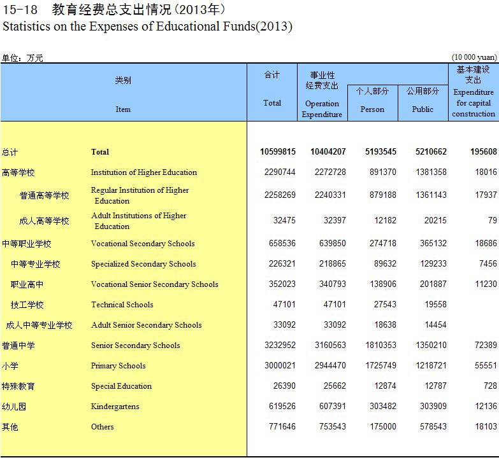Viewport: 499px width, 474px height.
Task: Click capital construction value 72389
Action: click(x=486, y=345)
